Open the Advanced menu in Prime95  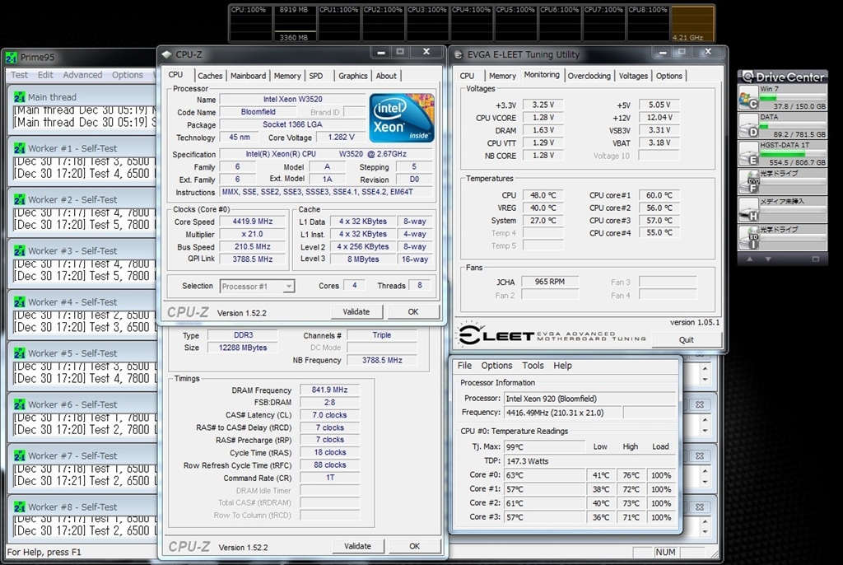(x=82, y=75)
